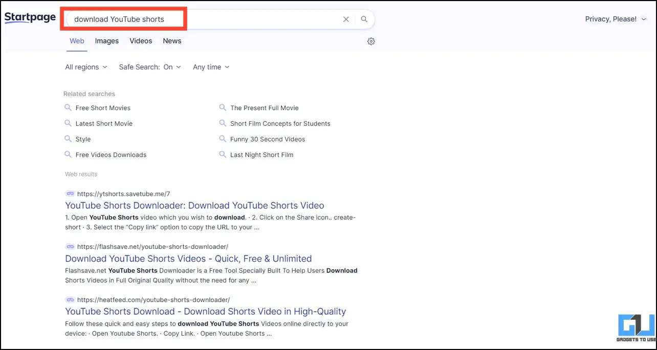Click the search icon beside The Present Full Movie
The height and width of the screenshot is (350, 657).
click(x=223, y=108)
